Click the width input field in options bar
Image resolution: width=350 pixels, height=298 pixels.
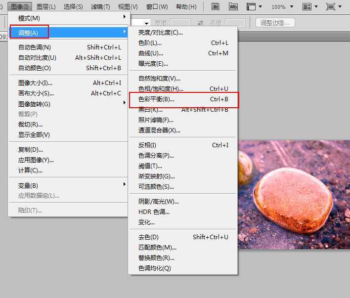pos(180,23)
